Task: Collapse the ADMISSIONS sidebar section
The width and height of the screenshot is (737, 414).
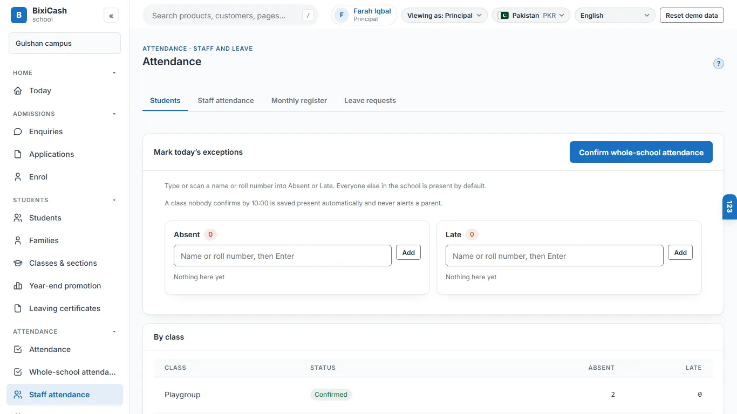Action: pos(114,114)
